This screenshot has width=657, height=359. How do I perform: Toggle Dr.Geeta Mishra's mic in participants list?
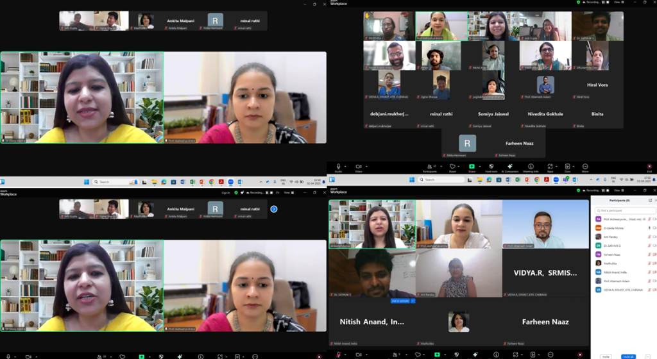coord(649,228)
